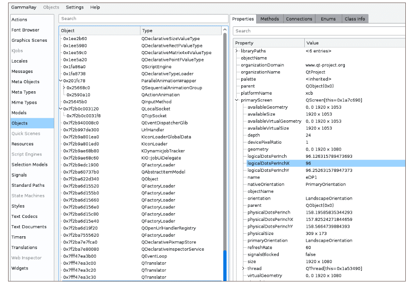Image resolution: width=413 pixels, height=284 pixels.
Task: Collapse the 0x201fc78 ParallelAnimationWrapper node
Action: (x=61, y=81)
